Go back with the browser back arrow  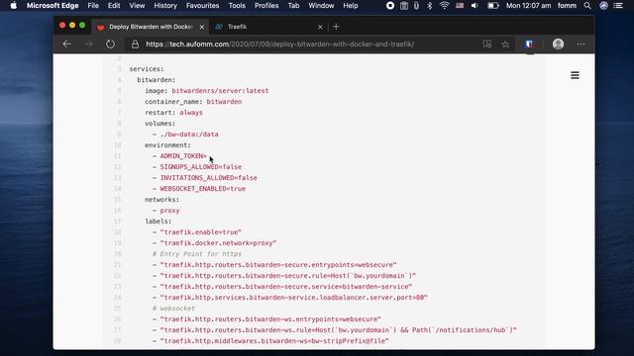coord(67,44)
